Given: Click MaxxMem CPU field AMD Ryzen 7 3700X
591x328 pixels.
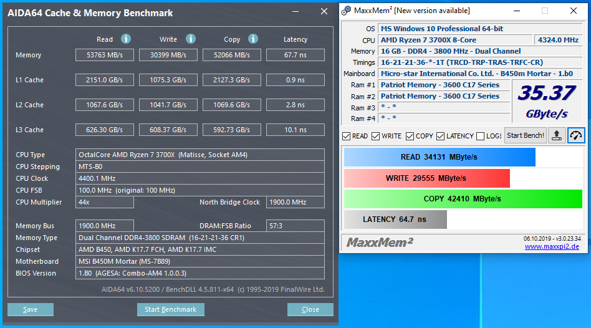Looking at the screenshot, I should [x=455, y=40].
